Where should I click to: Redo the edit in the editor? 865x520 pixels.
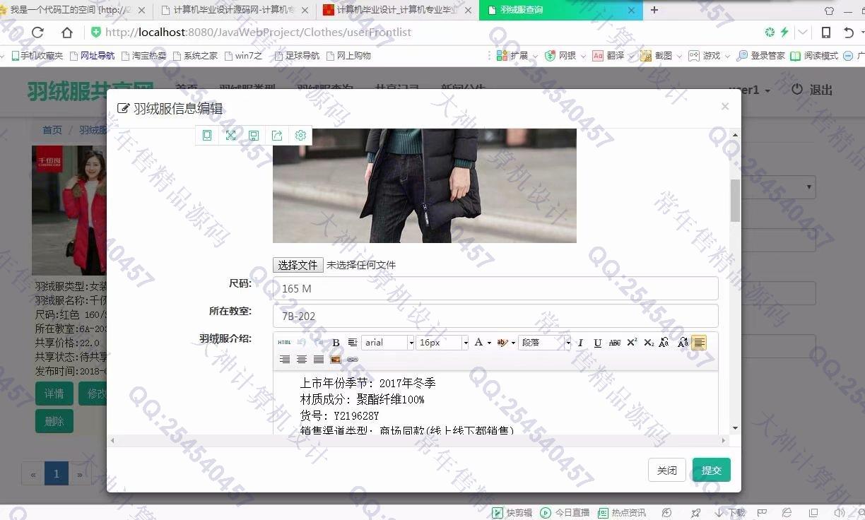click(x=319, y=343)
